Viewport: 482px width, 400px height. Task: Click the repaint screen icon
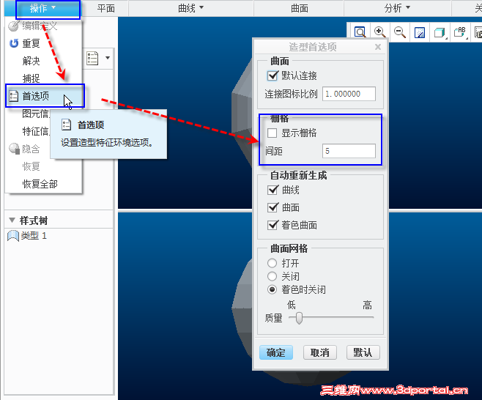tap(420, 32)
